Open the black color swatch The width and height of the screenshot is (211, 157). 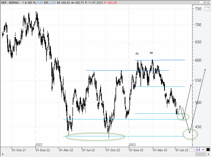208,149
